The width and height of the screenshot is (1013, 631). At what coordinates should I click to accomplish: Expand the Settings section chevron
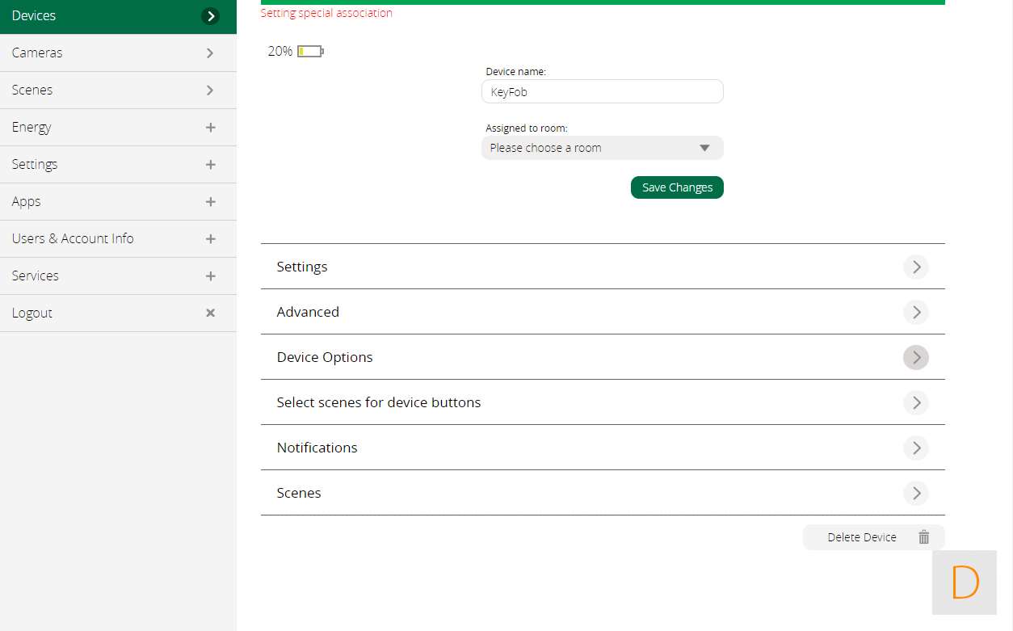pyautogui.click(x=915, y=267)
